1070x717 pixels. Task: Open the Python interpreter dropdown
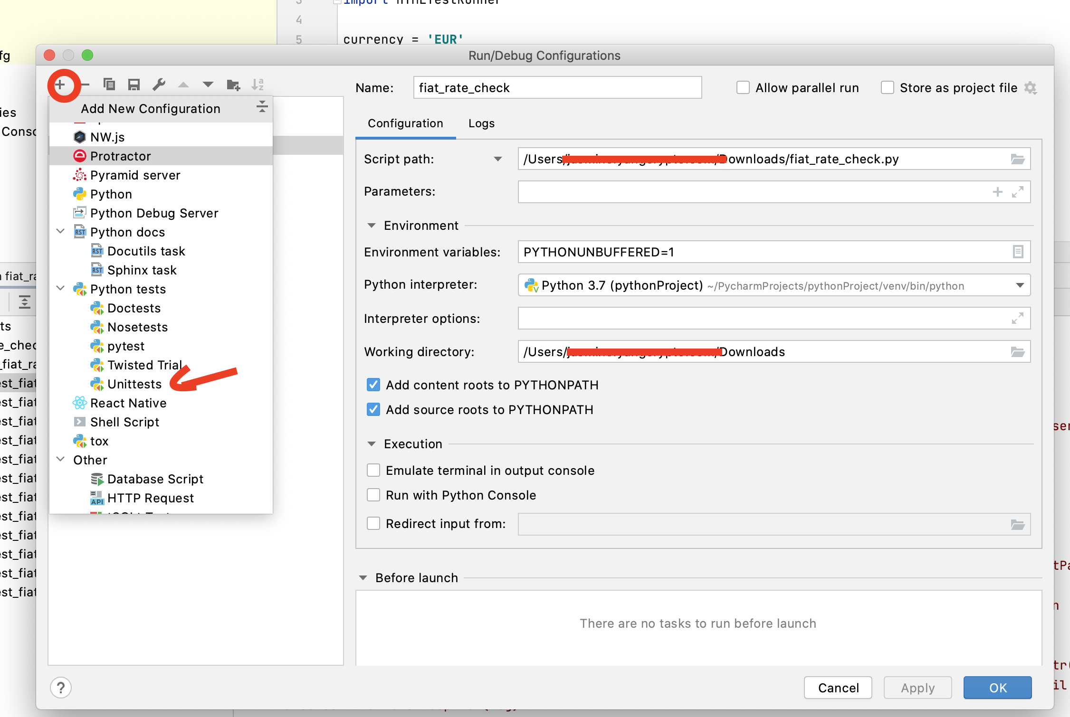[1020, 285]
